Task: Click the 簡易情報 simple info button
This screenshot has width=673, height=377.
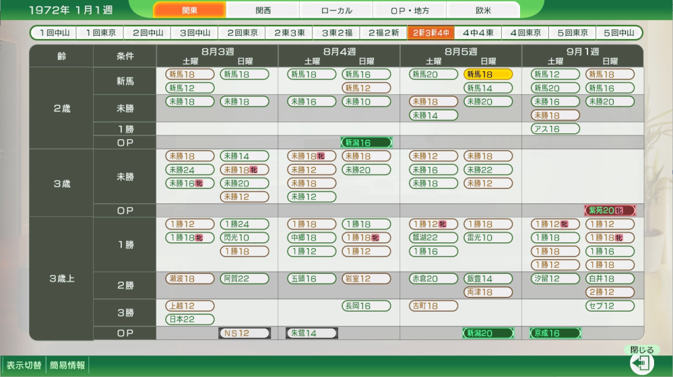Action: tap(67, 366)
